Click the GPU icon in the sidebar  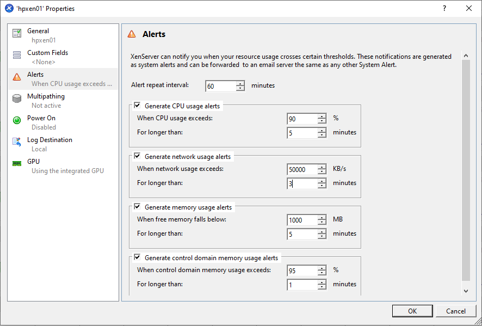point(17,164)
